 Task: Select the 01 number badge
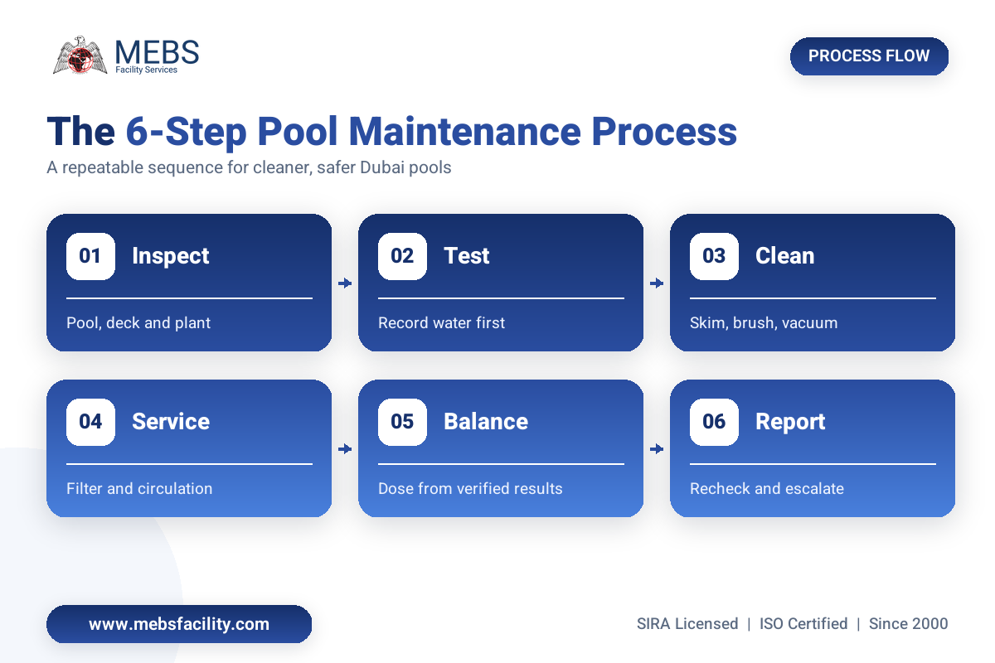[x=90, y=256]
